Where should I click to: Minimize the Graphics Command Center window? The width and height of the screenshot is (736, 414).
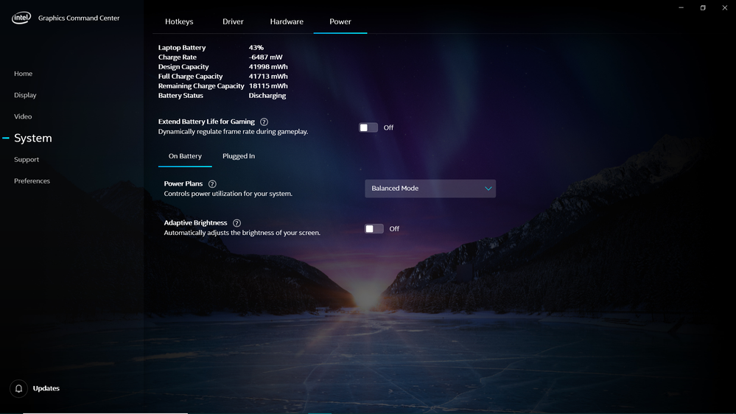pyautogui.click(x=681, y=7)
